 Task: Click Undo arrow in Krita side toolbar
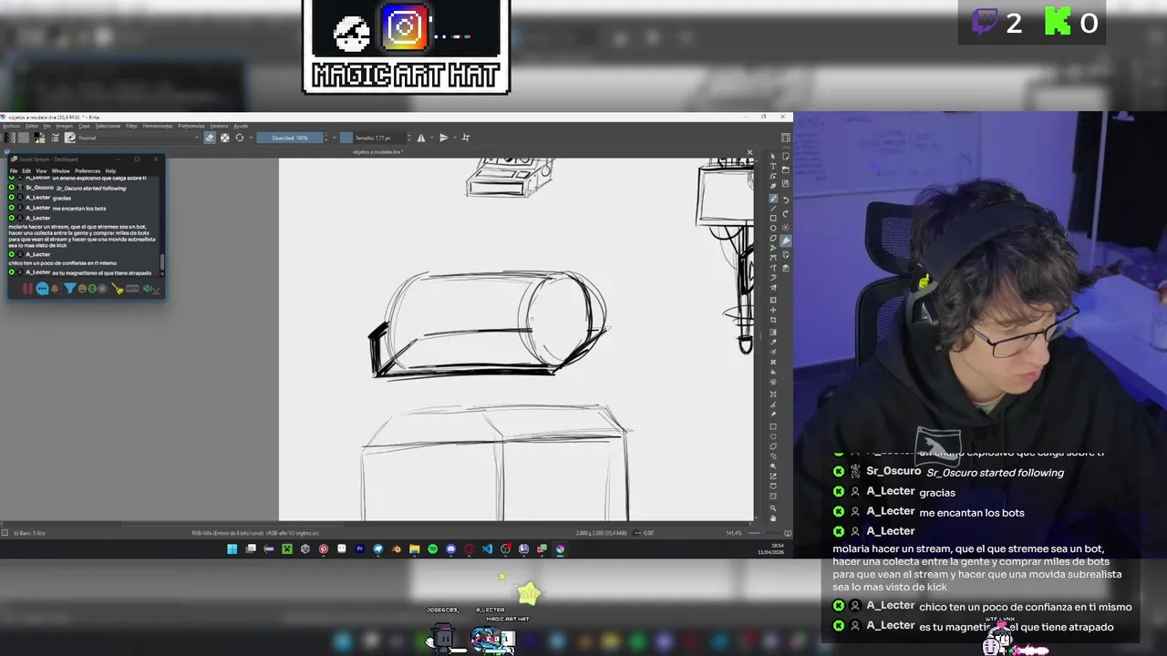tap(786, 200)
